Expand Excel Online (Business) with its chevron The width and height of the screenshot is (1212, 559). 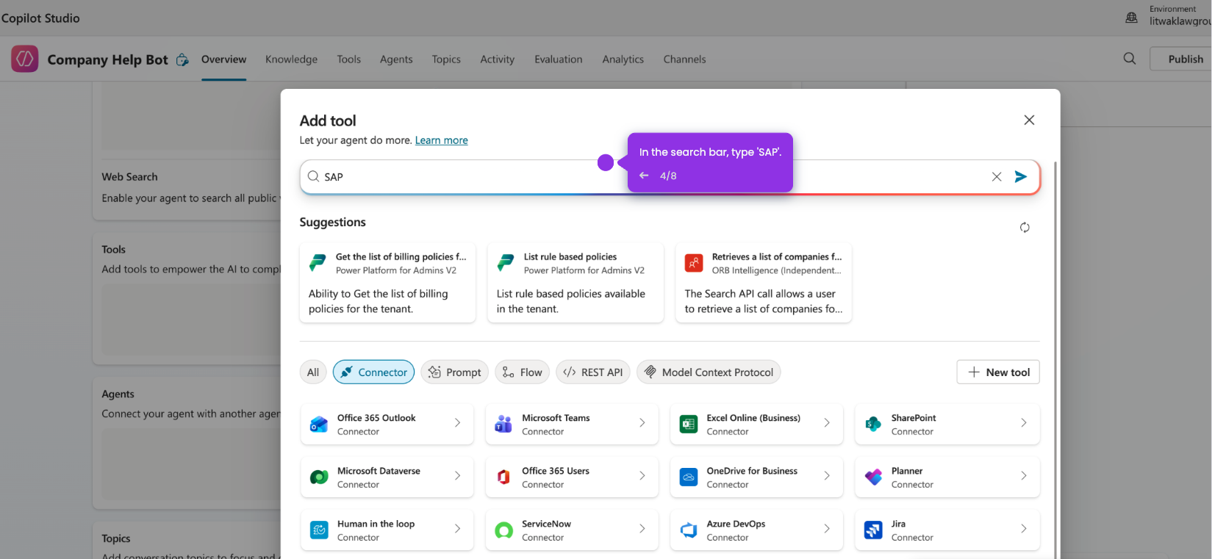[x=827, y=423]
